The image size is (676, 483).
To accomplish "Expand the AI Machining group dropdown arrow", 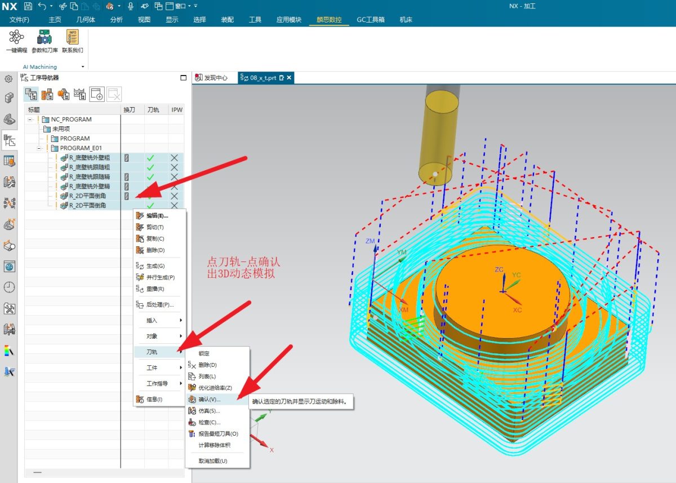I will tap(83, 67).
